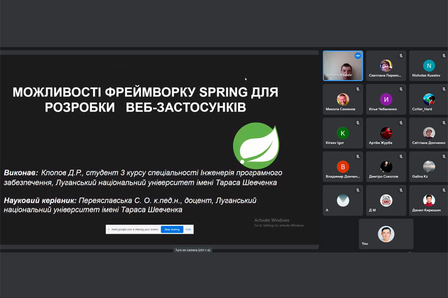Select Дмитро Соколов's avatar
The image size is (448, 298).
(386, 166)
